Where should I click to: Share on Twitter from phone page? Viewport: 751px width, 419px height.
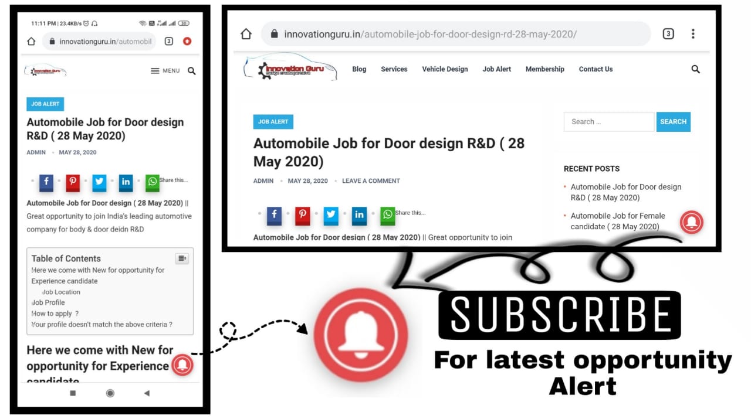(x=99, y=182)
